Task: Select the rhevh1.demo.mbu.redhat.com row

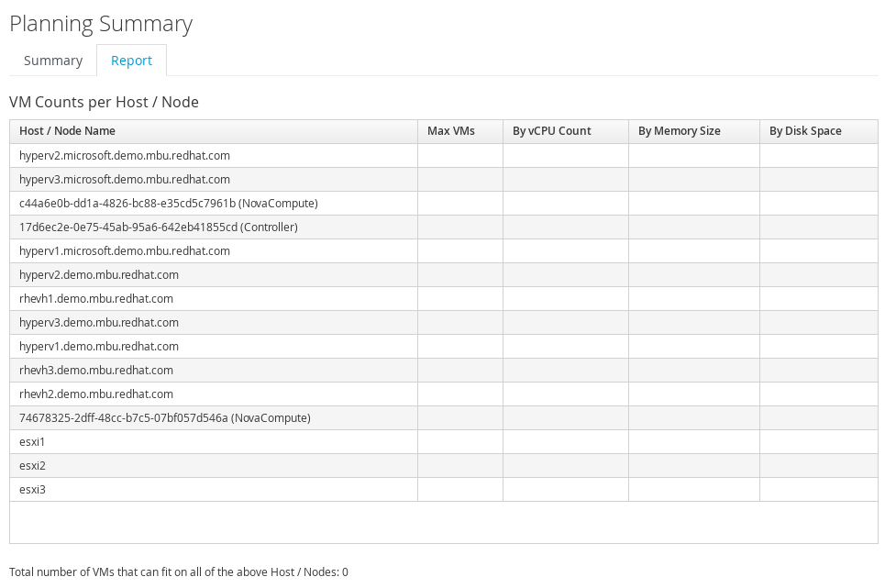Action: coord(444,298)
